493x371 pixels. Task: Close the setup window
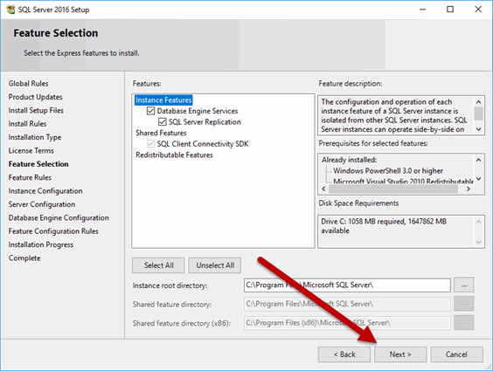coord(478,10)
